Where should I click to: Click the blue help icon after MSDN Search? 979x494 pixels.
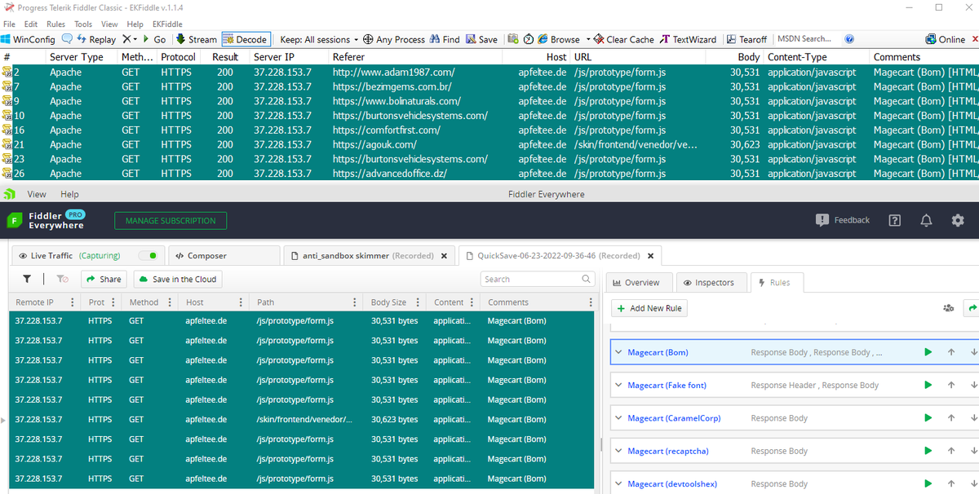click(849, 39)
